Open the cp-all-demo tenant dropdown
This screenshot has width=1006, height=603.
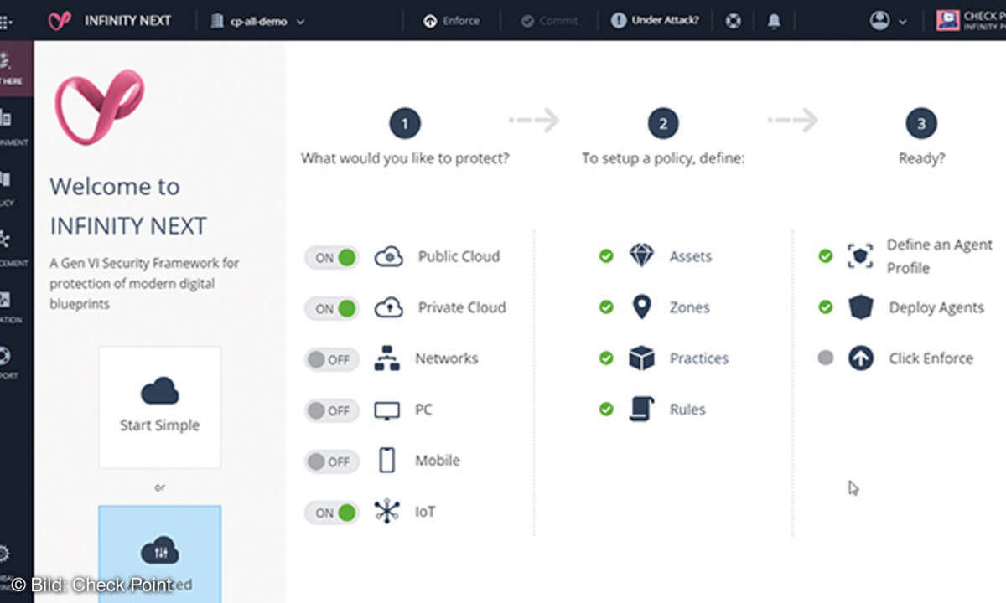pos(257,21)
